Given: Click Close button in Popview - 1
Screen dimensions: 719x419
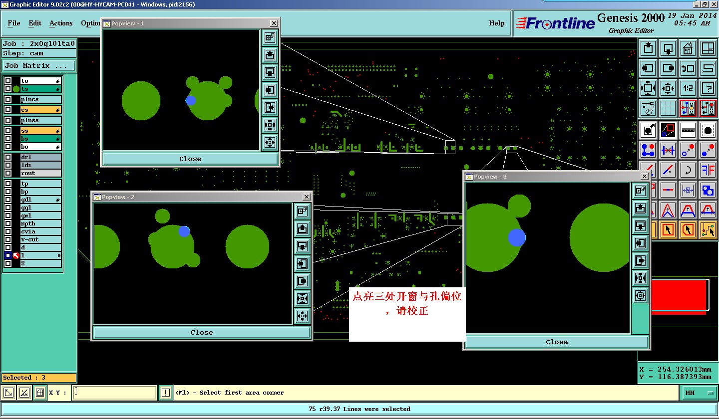Looking at the screenshot, I should (x=190, y=159).
